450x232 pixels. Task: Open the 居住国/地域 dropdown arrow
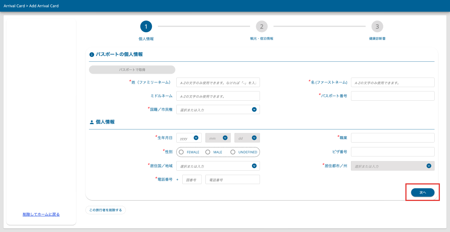(x=254, y=166)
